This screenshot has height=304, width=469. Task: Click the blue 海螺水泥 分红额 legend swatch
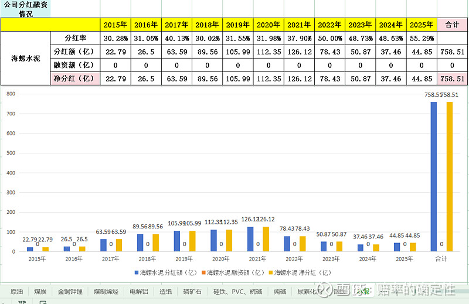(137, 272)
